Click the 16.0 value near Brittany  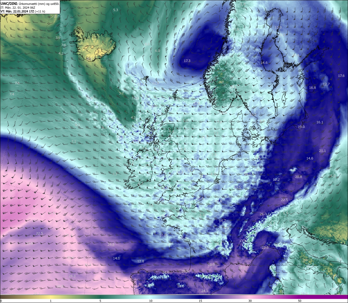point(163,235)
